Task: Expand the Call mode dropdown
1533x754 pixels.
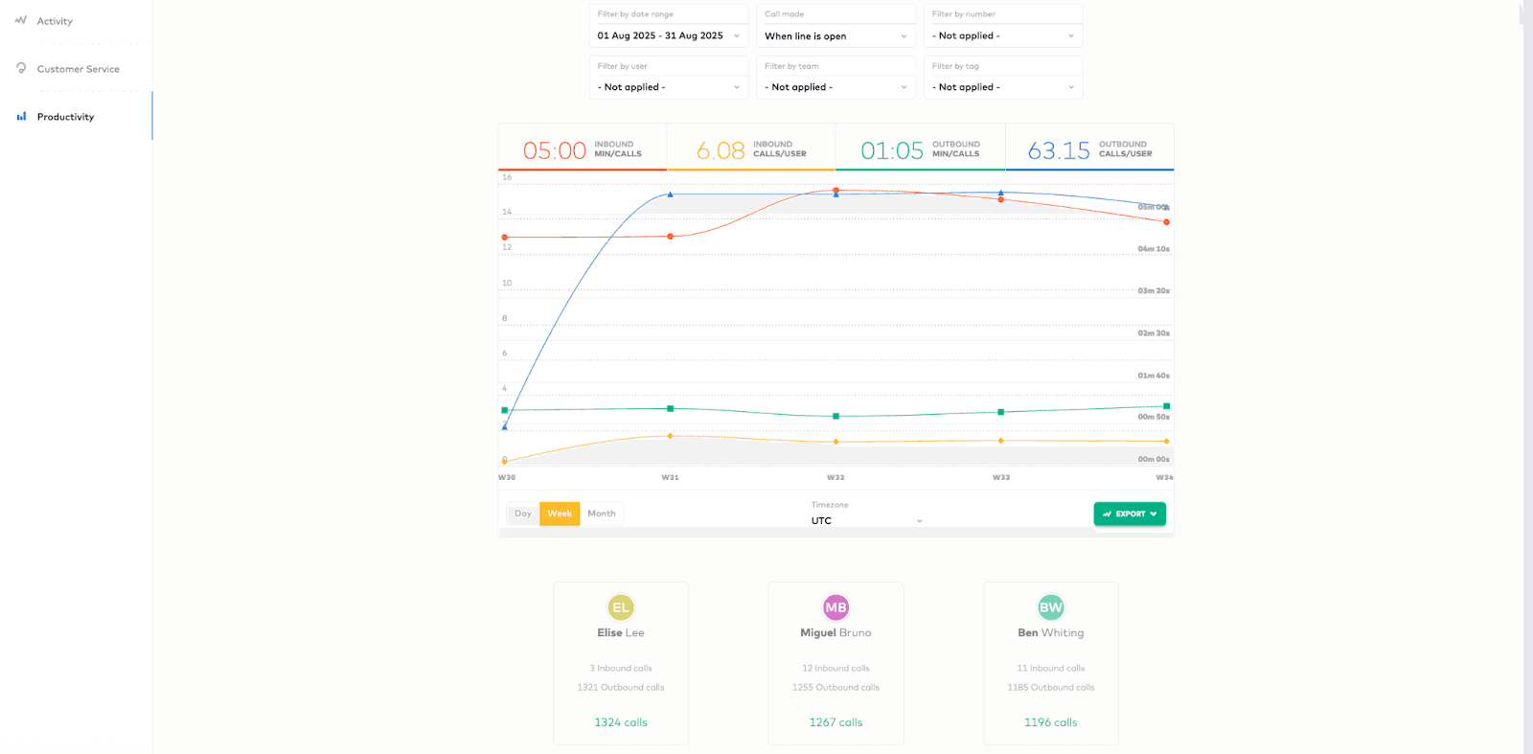Action: tap(835, 36)
